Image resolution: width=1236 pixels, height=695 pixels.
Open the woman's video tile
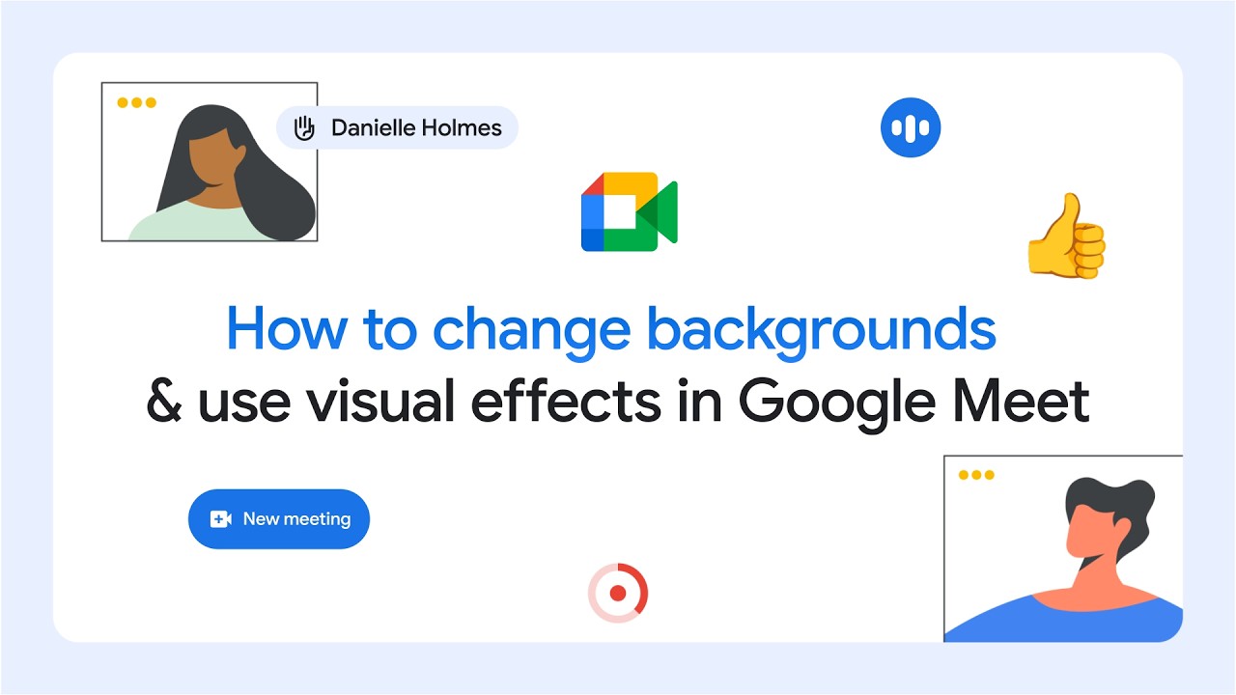(x=210, y=161)
